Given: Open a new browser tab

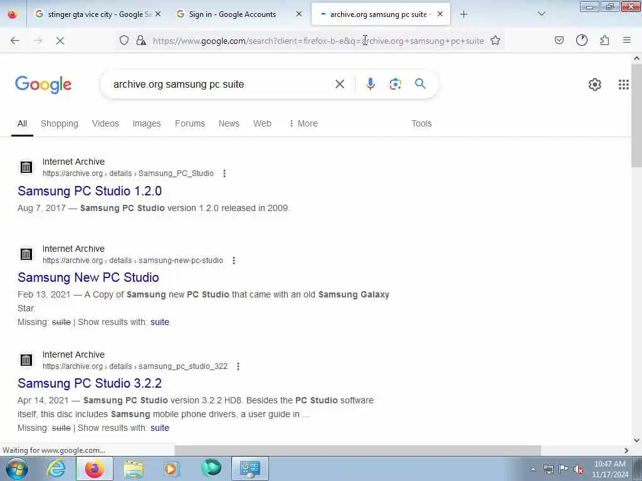Looking at the screenshot, I should click(463, 14).
